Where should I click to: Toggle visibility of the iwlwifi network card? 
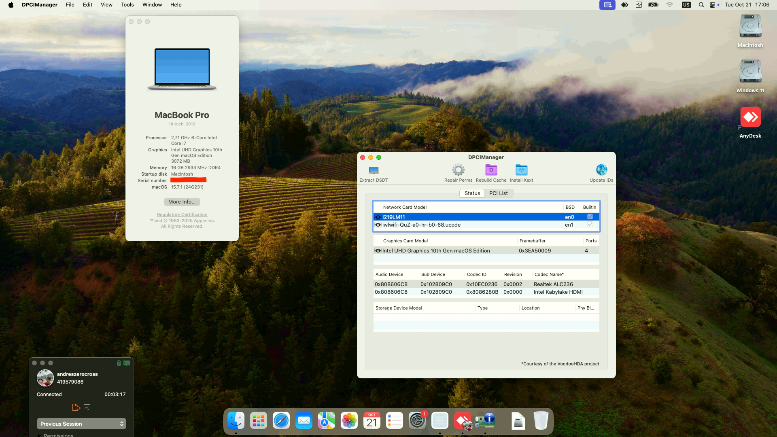pos(378,225)
